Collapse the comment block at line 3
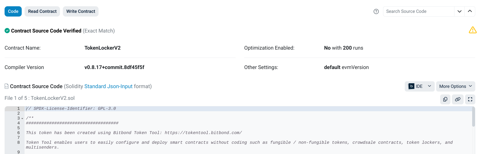 coord(22,118)
